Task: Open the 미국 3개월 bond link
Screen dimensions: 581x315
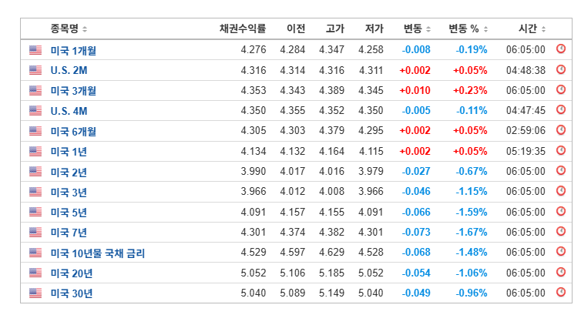Action: 73,91
